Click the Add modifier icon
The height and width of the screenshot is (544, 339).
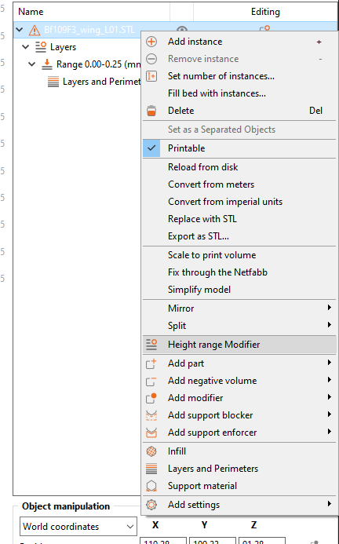[151, 398]
